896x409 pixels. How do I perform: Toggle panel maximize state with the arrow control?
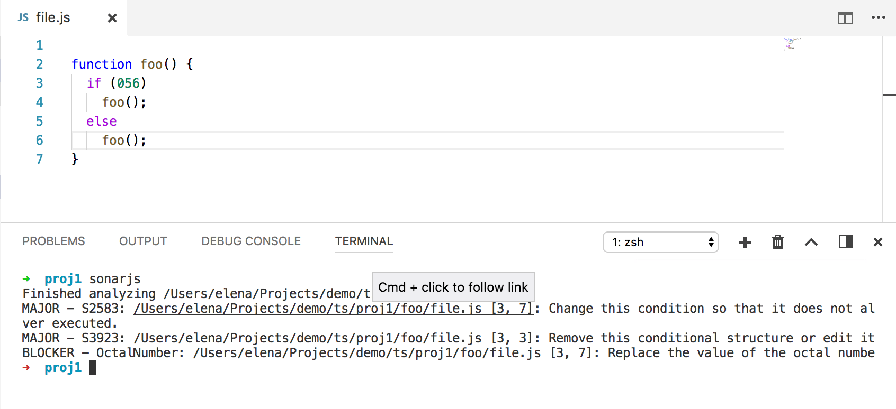pyautogui.click(x=811, y=243)
